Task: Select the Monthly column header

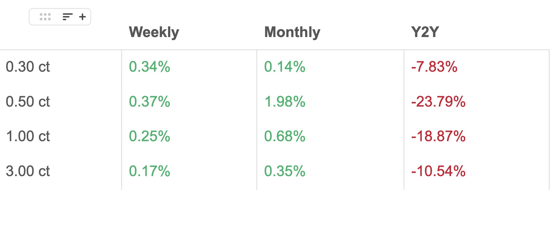Action: tap(292, 32)
